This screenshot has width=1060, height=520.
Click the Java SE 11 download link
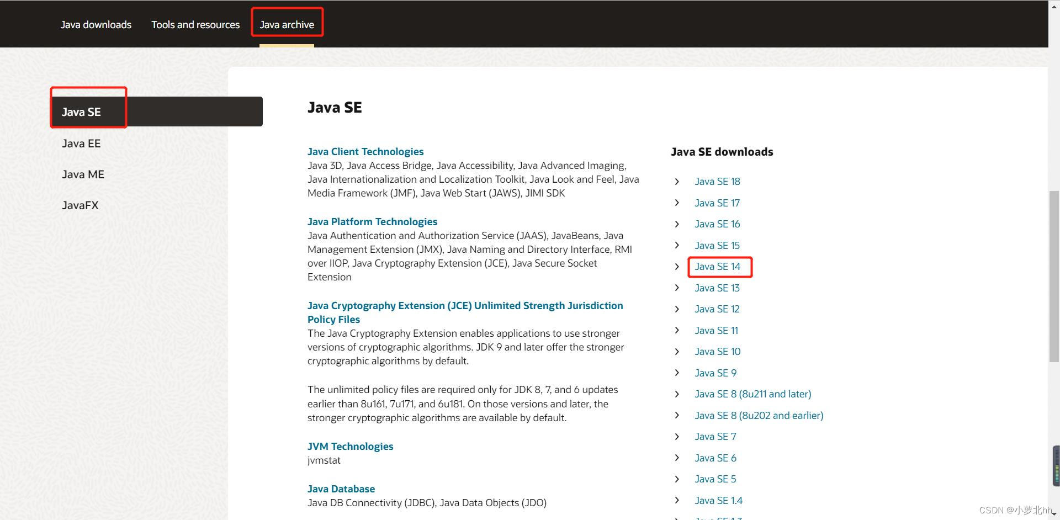(716, 330)
